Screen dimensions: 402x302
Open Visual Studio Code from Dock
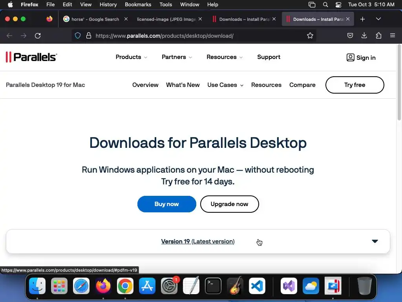pyautogui.click(x=257, y=286)
